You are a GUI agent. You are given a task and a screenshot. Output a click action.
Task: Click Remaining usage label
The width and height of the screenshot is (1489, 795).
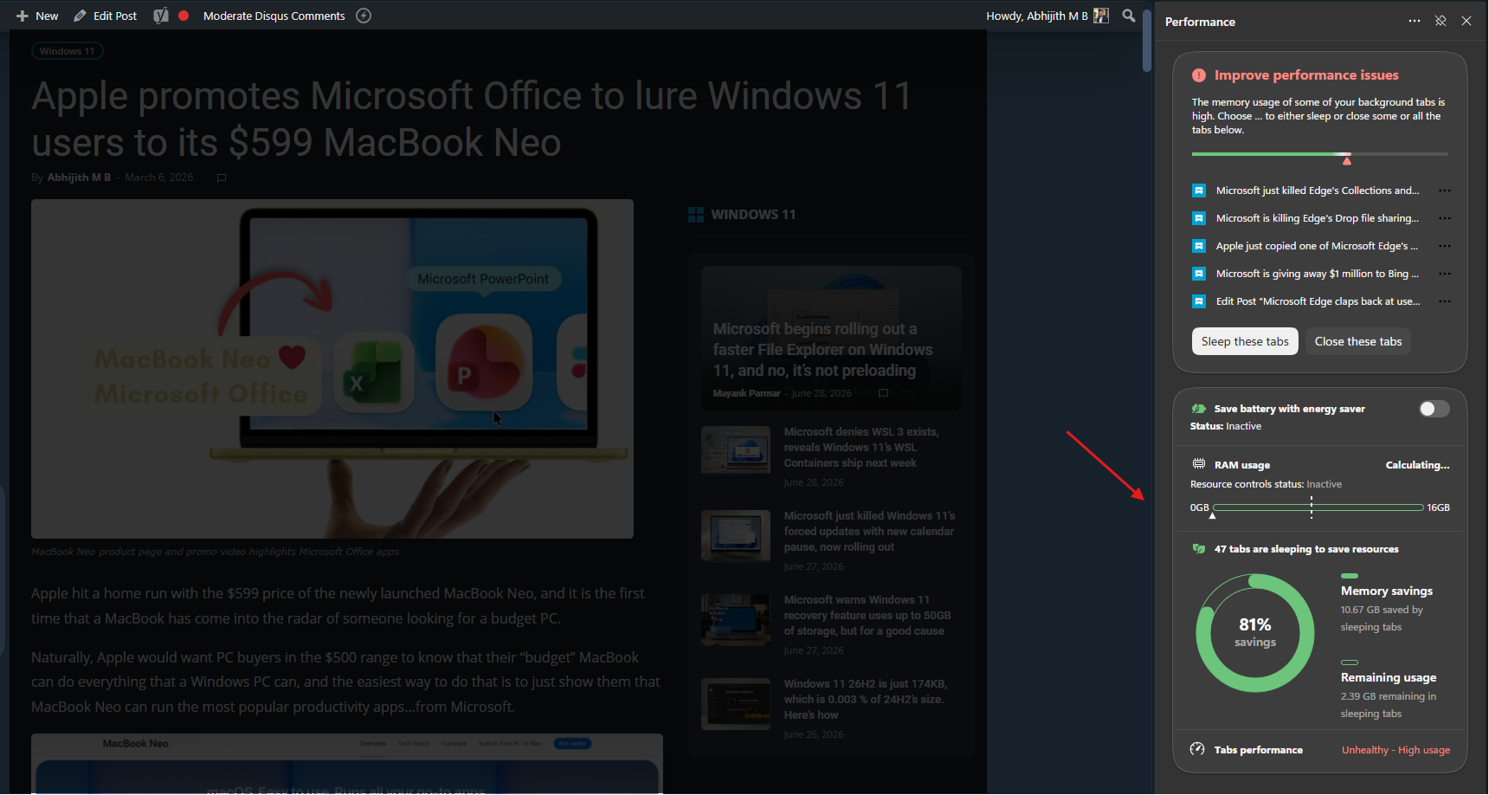(1389, 677)
